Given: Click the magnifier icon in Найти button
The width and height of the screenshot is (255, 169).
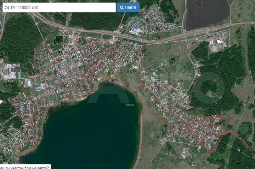Looking at the screenshot, I should [122, 7].
